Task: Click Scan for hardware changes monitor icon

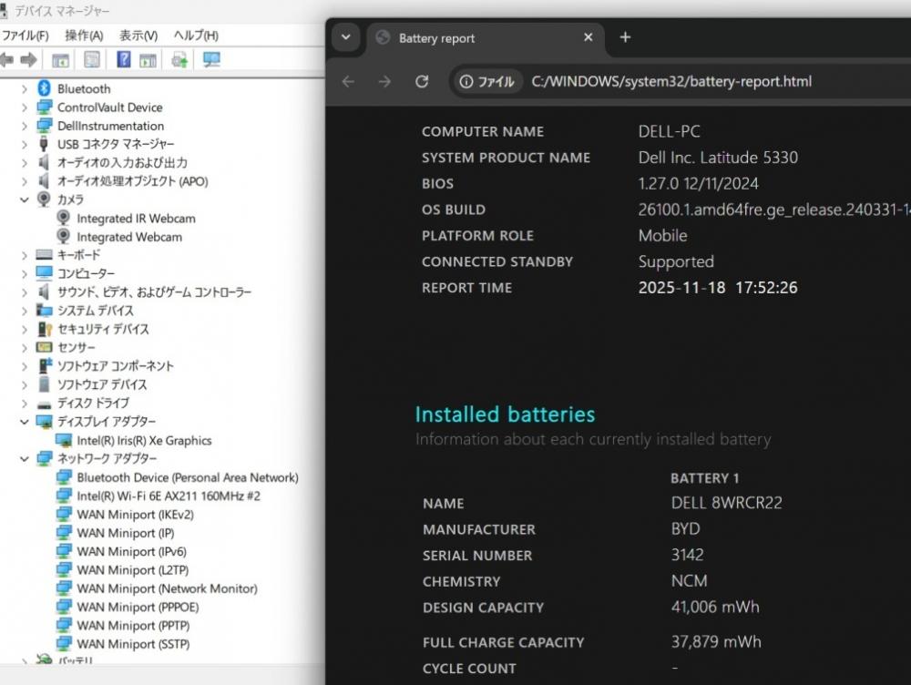Action: (x=211, y=60)
